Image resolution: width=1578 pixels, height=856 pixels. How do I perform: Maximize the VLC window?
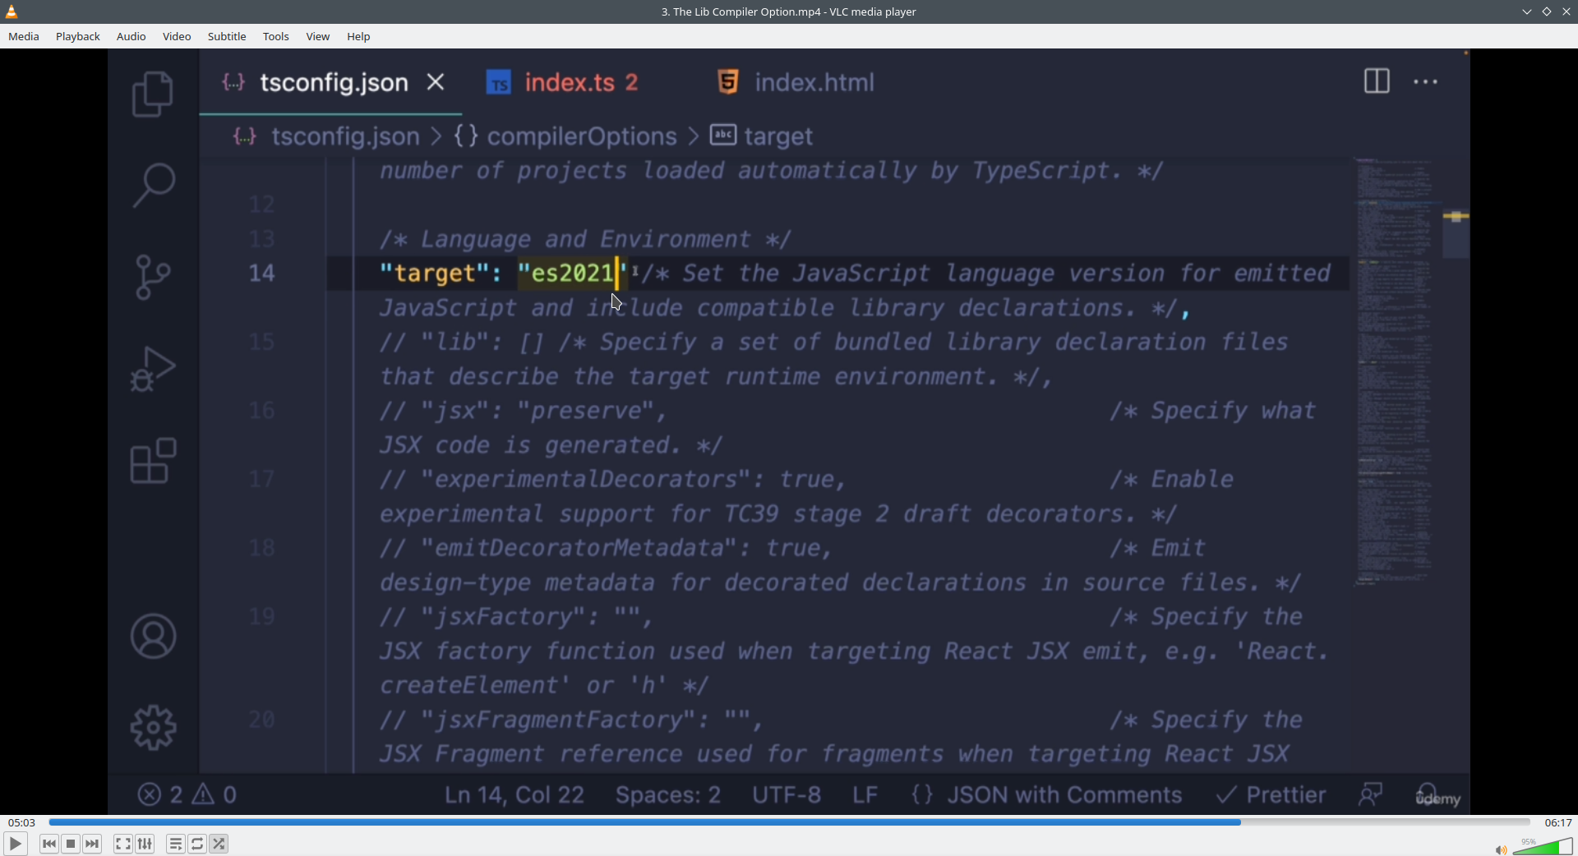tap(1547, 12)
